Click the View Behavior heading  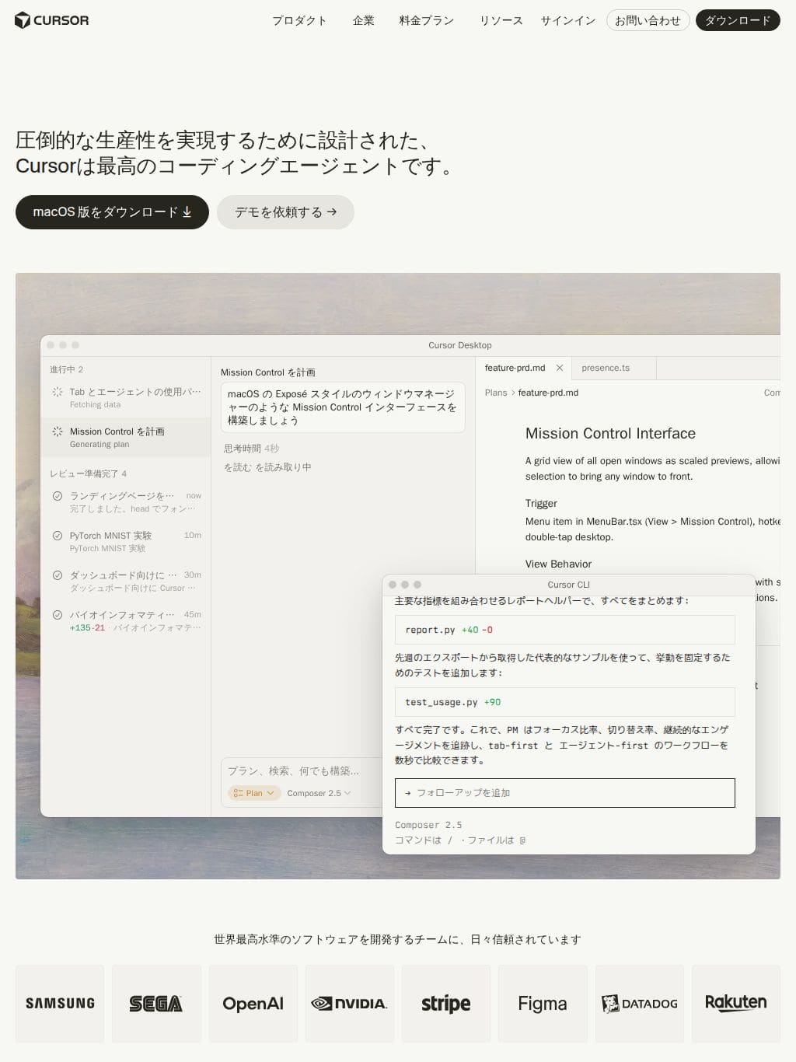558,564
